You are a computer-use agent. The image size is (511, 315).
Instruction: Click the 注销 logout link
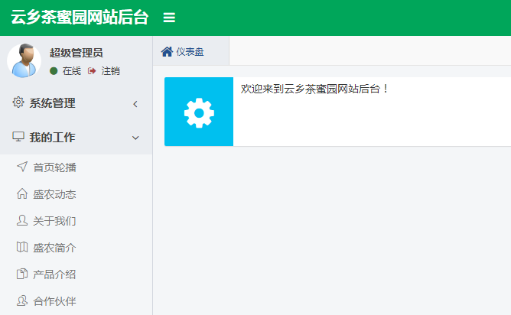pos(111,71)
